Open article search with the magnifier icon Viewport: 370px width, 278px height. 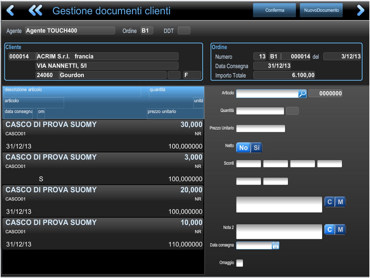[x=302, y=94]
